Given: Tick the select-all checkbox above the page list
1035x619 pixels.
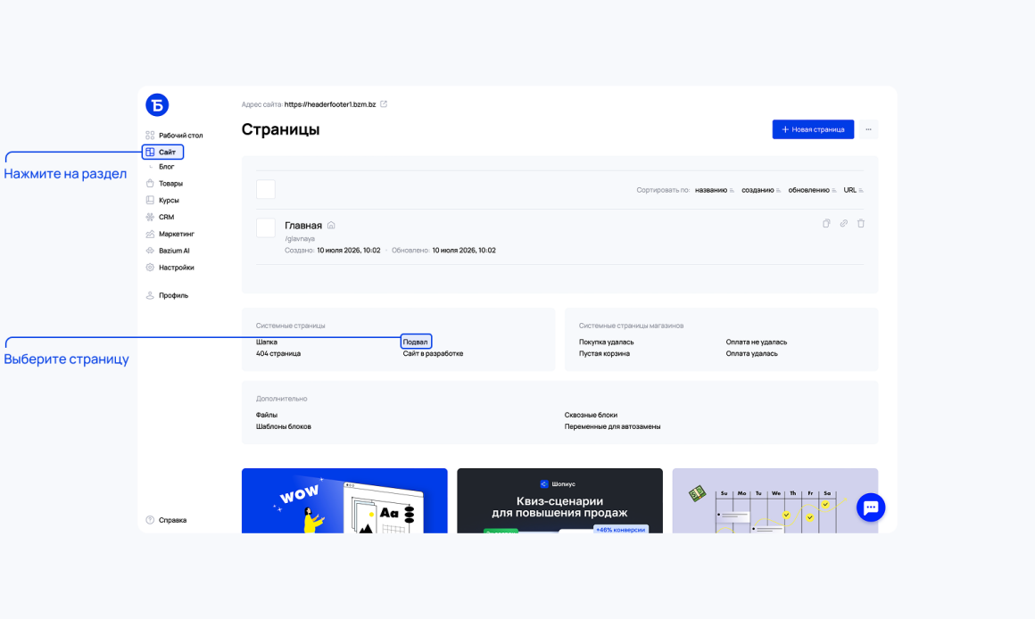Looking at the screenshot, I should [x=266, y=189].
